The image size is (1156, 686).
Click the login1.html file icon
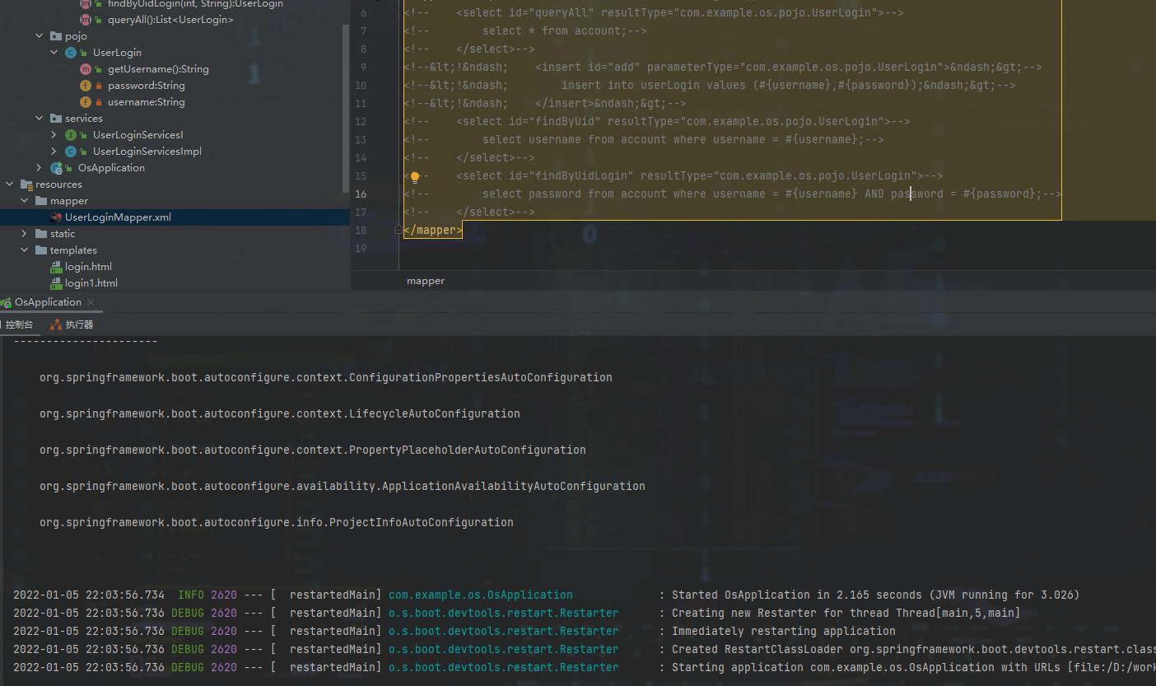pyautogui.click(x=57, y=282)
